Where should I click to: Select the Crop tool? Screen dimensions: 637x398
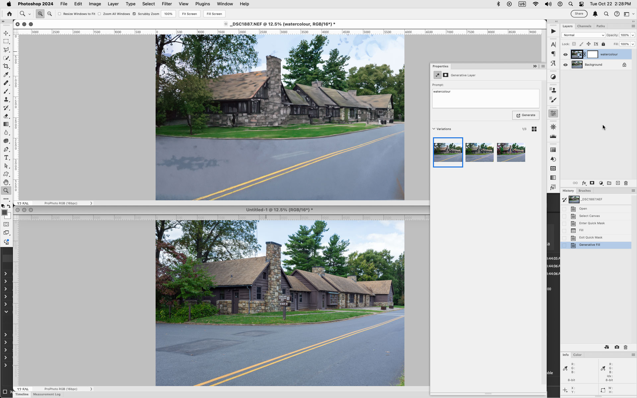(x=6, y=66)
